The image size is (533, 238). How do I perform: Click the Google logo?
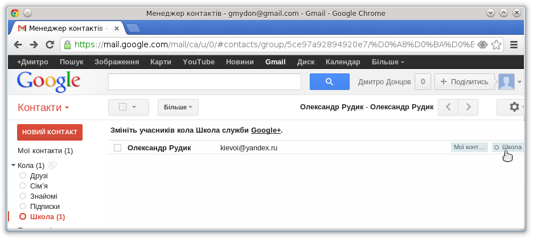point(48,82)
